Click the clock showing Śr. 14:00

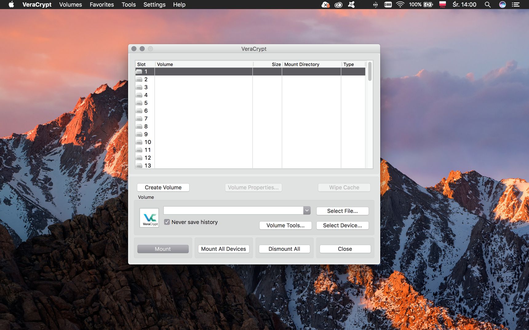[x=464, y=5]
